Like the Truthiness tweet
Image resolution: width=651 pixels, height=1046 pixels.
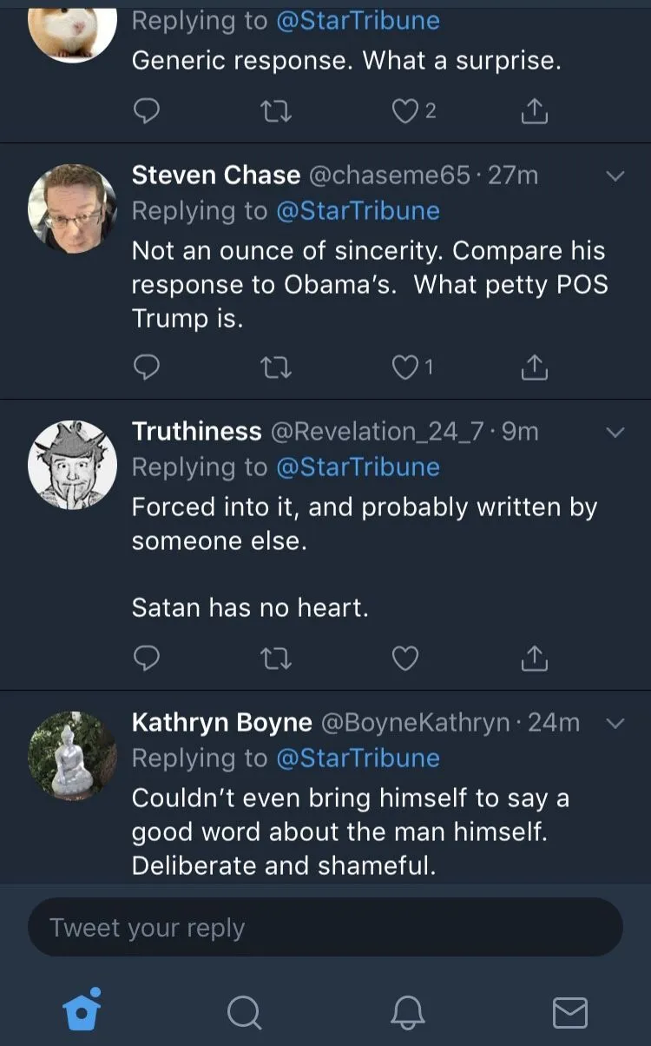click(405, 659)
